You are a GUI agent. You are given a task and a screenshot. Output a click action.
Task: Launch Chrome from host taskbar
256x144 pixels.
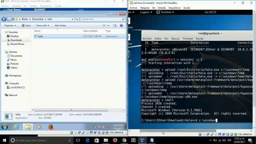coord(124,140)
